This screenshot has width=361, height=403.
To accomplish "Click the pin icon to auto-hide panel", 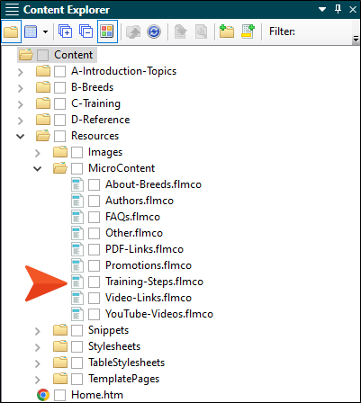I will tap(338, 9).
